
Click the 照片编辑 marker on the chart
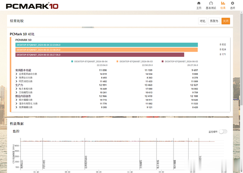175,164
